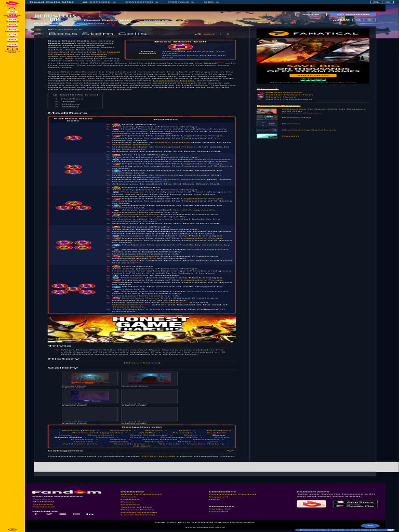The width and height of the screenshot is (399, 532).
Task: Toggle Show History under the History heading
Action: 141,363
